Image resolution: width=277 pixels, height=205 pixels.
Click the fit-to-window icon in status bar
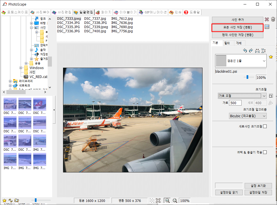coord(158,201)
